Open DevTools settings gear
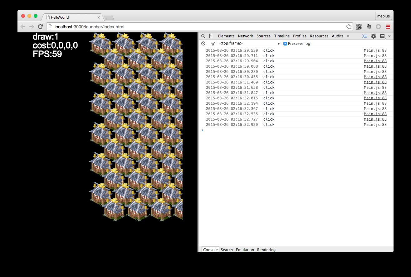 pos(373,36)
